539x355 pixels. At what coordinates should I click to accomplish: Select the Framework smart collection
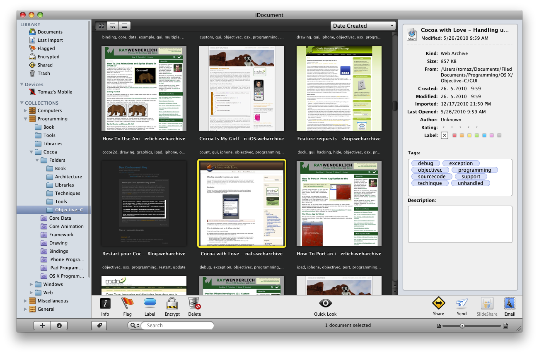coord(61,235)
